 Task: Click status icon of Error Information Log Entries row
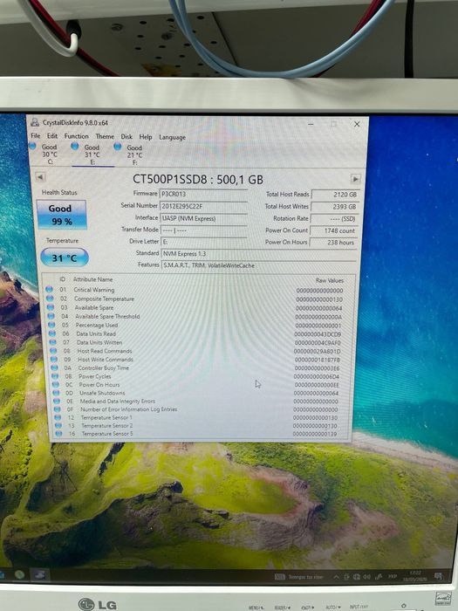58,409
